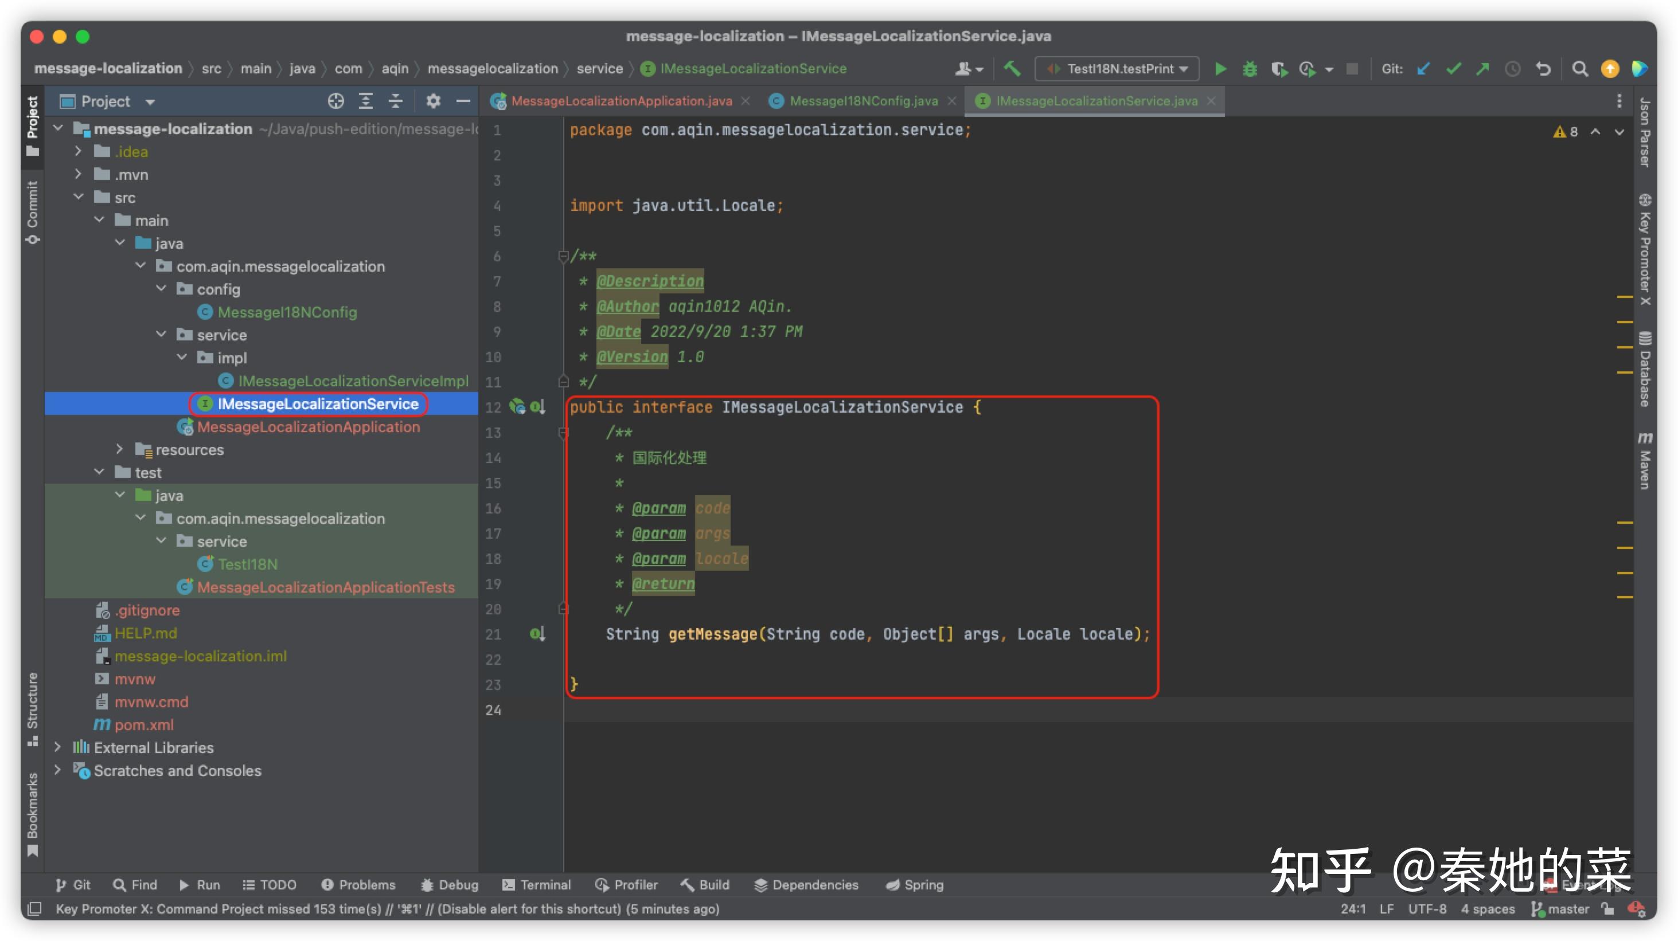Collapse all in Project panel

(x=395, y=101)
